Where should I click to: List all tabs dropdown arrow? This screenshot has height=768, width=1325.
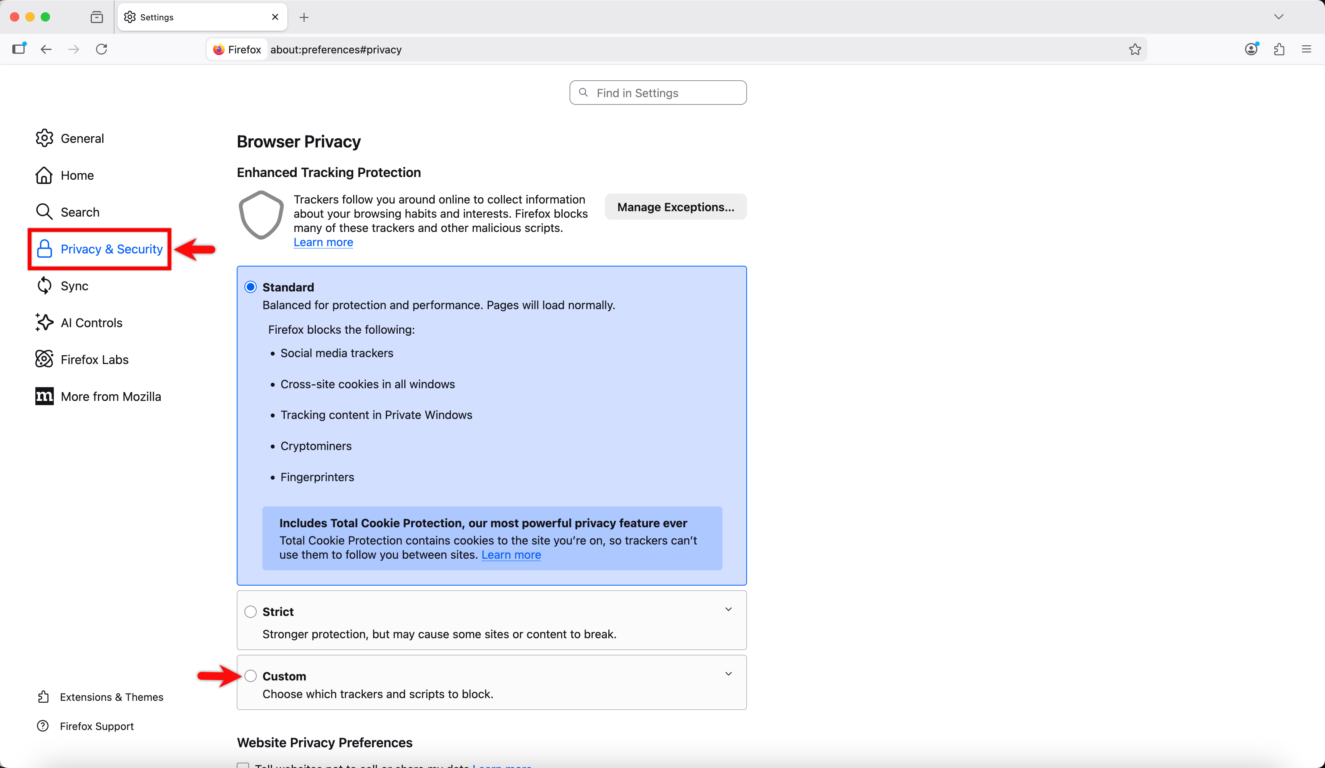(x=1279, y=17)
